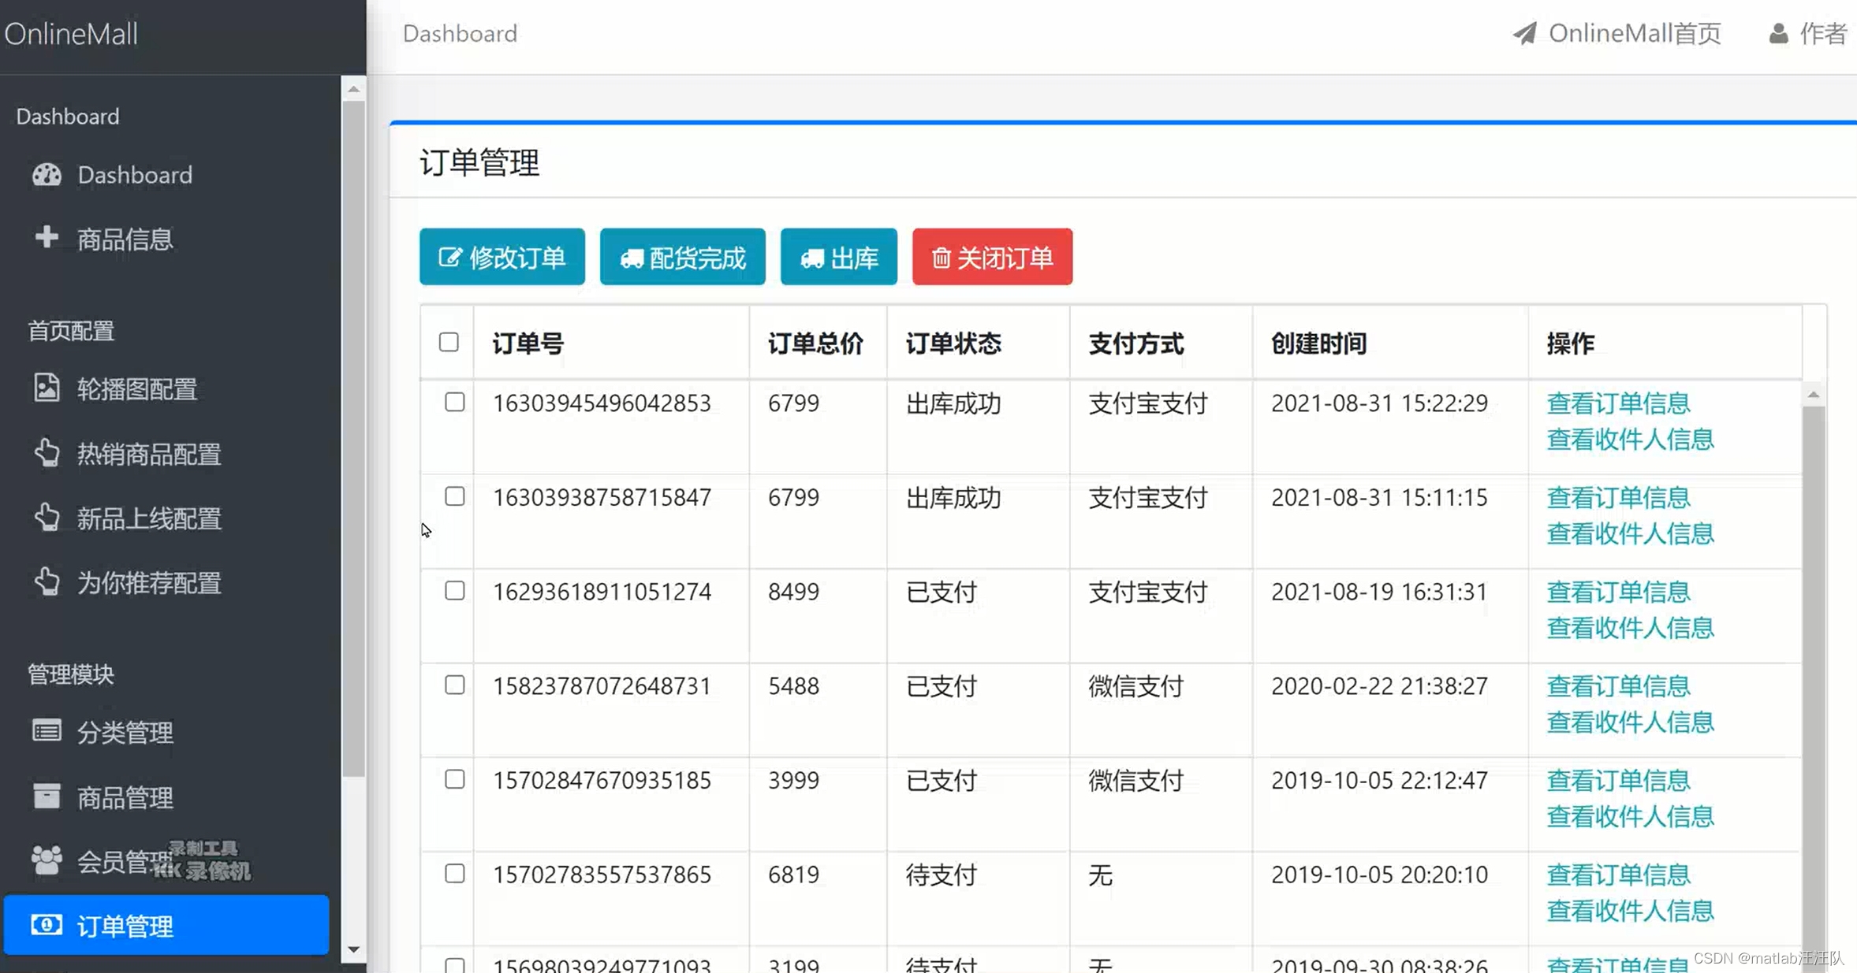Select the checkbox for order 16293618911051274
Image resolution: width=1857 pixels, height=973 pixels.
[454, 591]
